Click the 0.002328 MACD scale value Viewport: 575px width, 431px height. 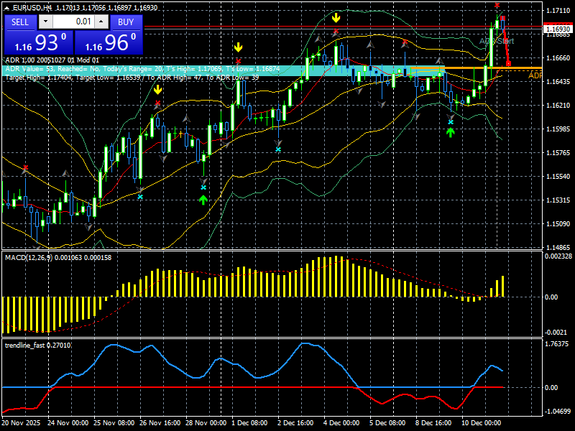point(558,256)
